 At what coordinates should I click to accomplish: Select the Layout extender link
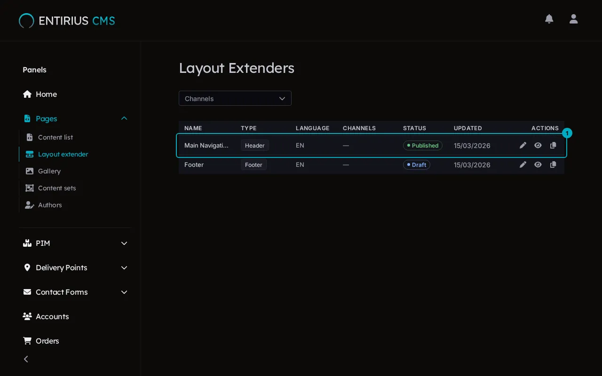coord(63,154)
